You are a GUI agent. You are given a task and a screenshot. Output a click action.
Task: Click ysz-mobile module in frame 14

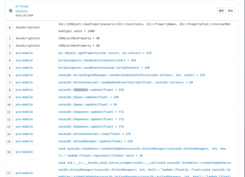click(x=24, y=134)
